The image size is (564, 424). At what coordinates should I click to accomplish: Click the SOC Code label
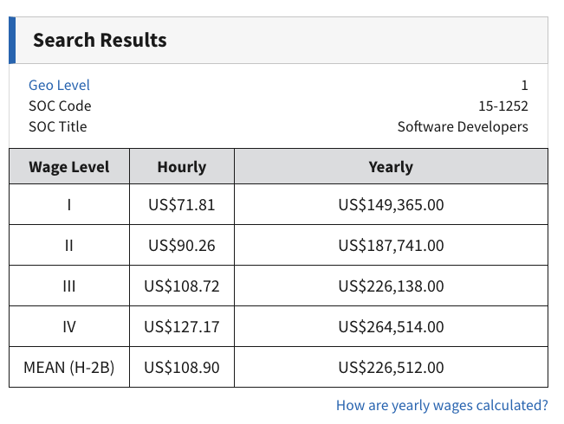click(60, 106)
